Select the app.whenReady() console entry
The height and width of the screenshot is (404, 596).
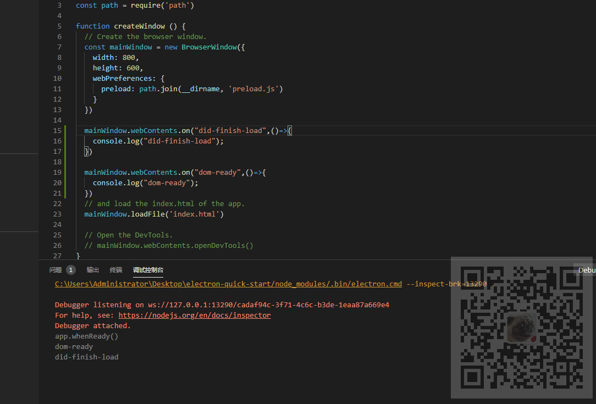point(86,336)
